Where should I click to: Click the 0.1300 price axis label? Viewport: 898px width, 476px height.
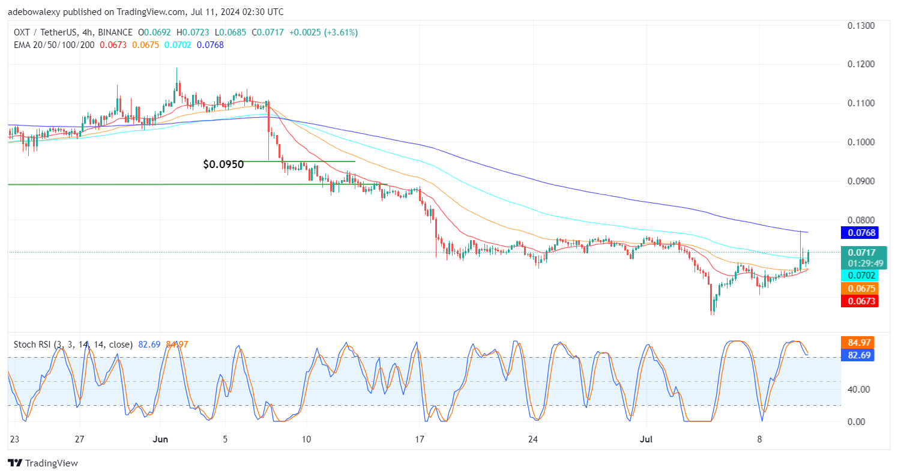(x=860, y=26)
